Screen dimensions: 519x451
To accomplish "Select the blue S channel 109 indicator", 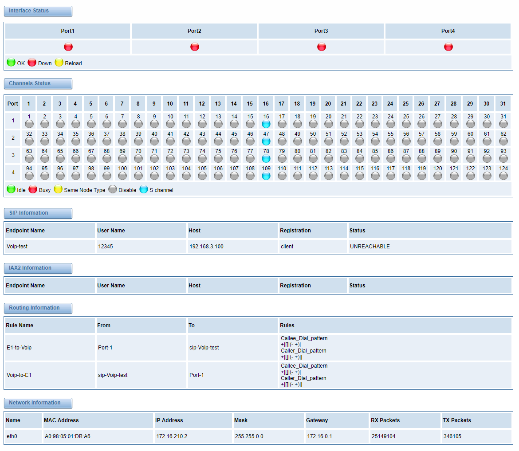I will point(266,176).
